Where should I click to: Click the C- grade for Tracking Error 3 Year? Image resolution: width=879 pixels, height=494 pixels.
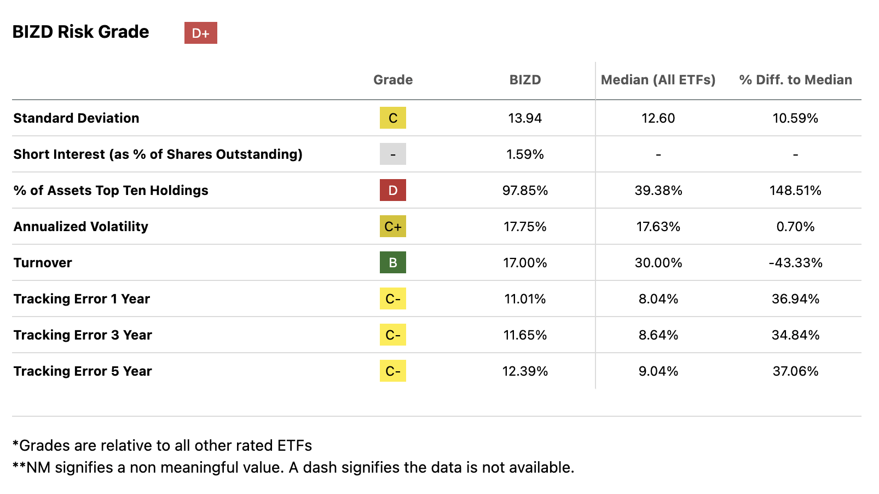392,335
